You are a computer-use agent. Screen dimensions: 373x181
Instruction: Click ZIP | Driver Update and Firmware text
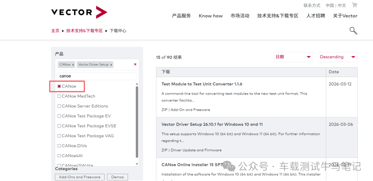tap(191, 150)
